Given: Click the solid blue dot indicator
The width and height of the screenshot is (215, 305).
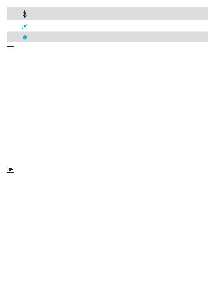Looking at the screenshot, I should click(25, 37).
